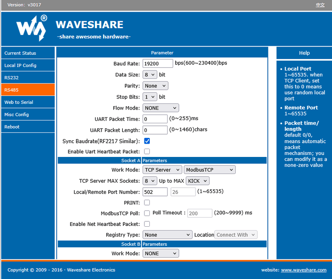
Task: Uncheck Sync Baudrate (RF2217 Similar) checkbox
Action: pos(147,141)
